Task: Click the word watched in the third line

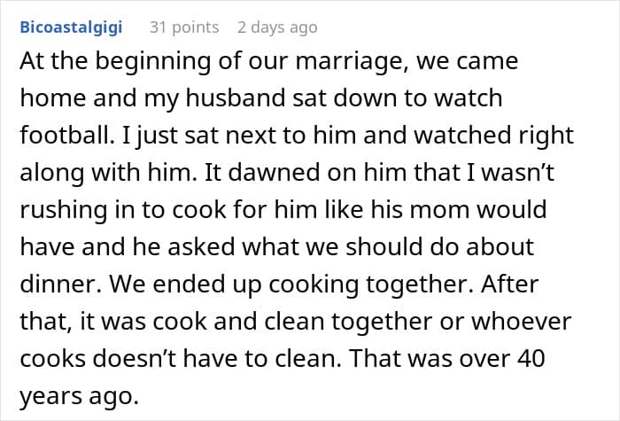Action: pos(461,135)
